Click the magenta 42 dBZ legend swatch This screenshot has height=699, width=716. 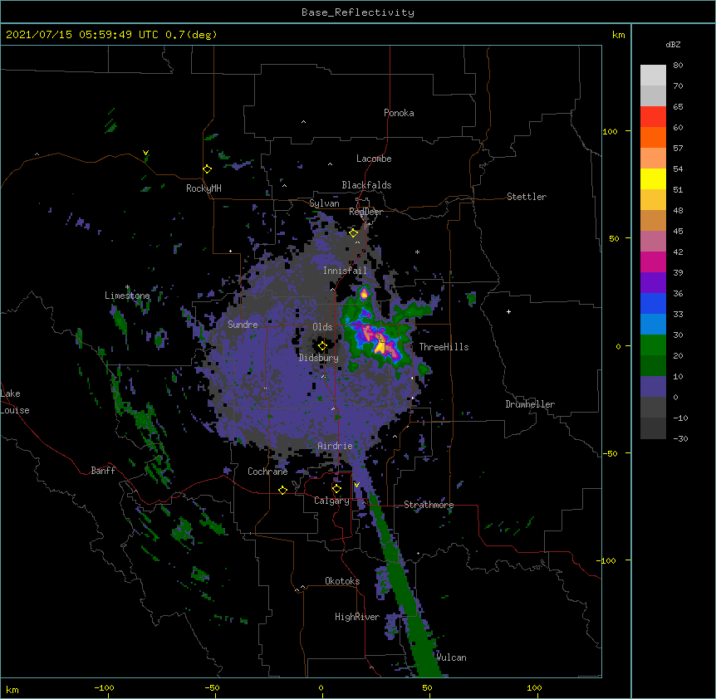point(653,262)
